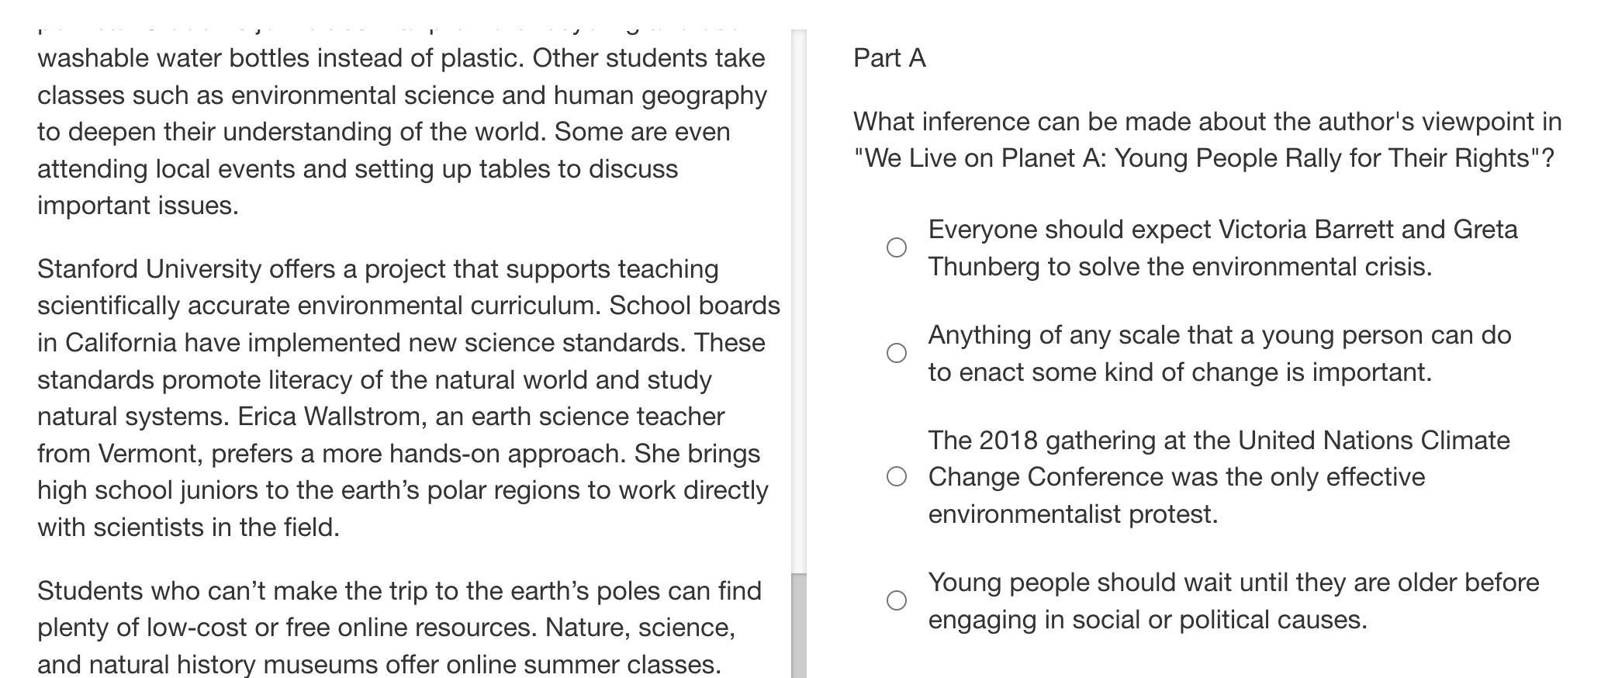Click the 'Part A' heading
The width and height of the screenshot is (1601, 678).
tap(889, 58)
